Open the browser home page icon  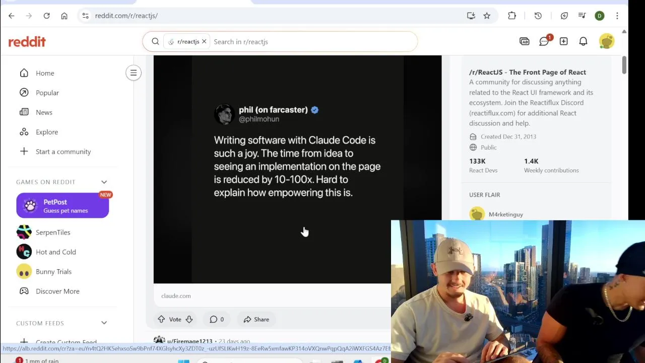[x=64, y=16]
